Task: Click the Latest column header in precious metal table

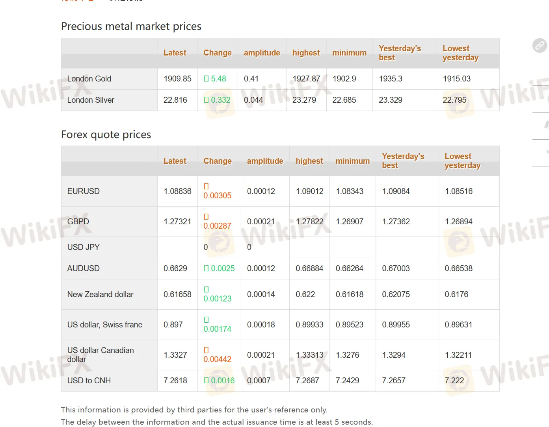Action: click(x=175, y=53)
